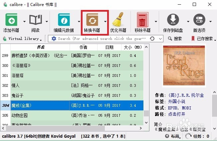Click the book list horizontal scrollbar thumb
The height and width of the screenshot is (141, 217).
click(55, 128)
